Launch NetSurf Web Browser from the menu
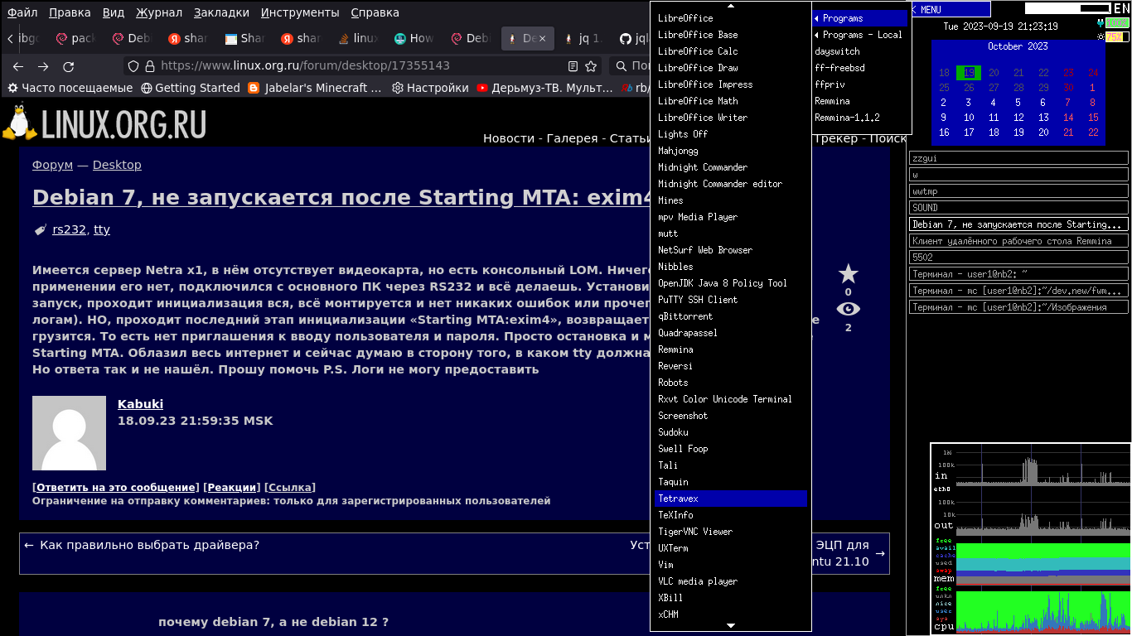Viewport: 1132px width, 636px height. (x=730, y=250)
